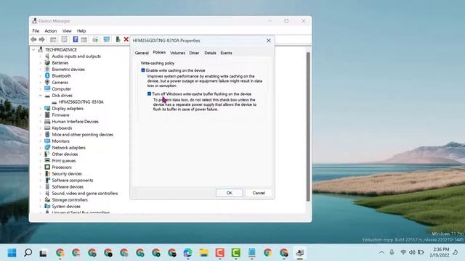Viewport: 465px width, 261px height.
Task: Show hidden tray icons chevron
Action: coord(381,252)
